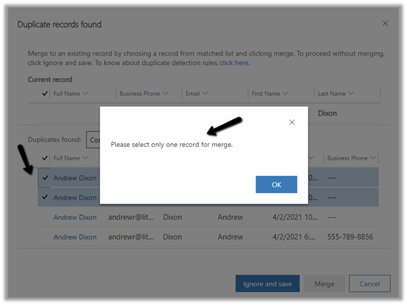Toggle select-all checkmark in Duplicates found header

point(44,158)
